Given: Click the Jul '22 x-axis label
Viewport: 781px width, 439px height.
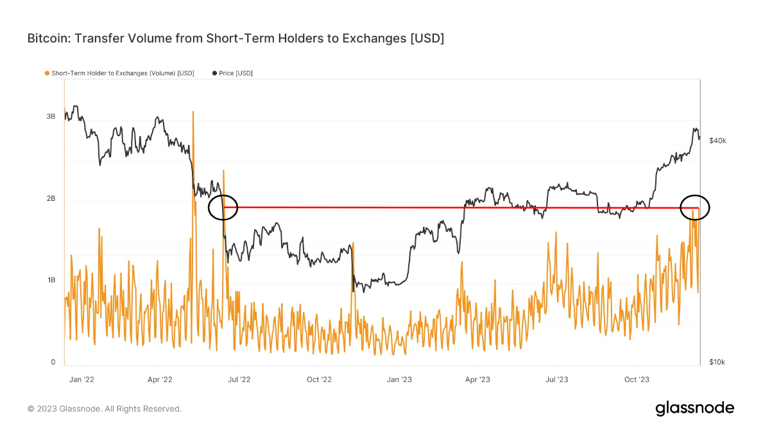Looking at the screenshot, I should [x=239, y=379].
